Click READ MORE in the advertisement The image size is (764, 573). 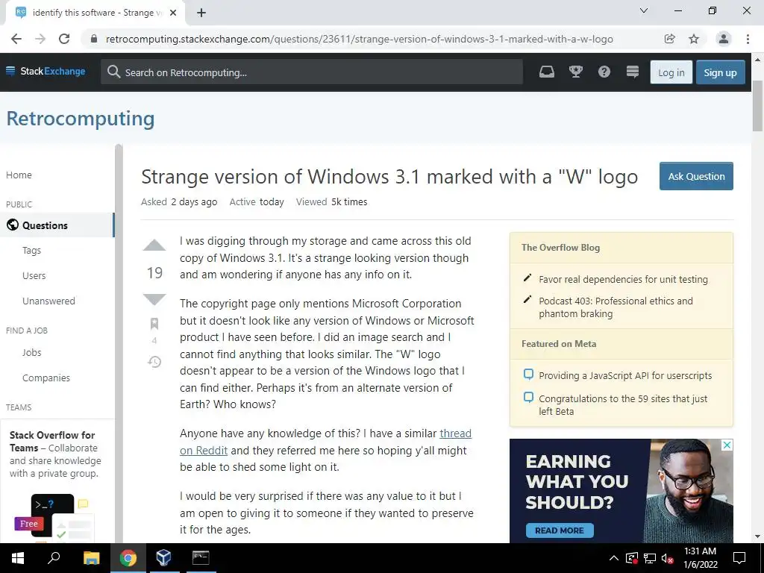[560, 530]
